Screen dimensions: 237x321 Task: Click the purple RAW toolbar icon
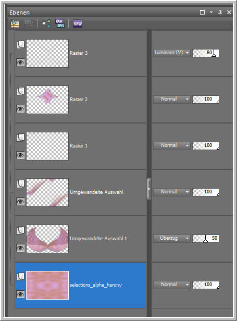coord(78,23)
